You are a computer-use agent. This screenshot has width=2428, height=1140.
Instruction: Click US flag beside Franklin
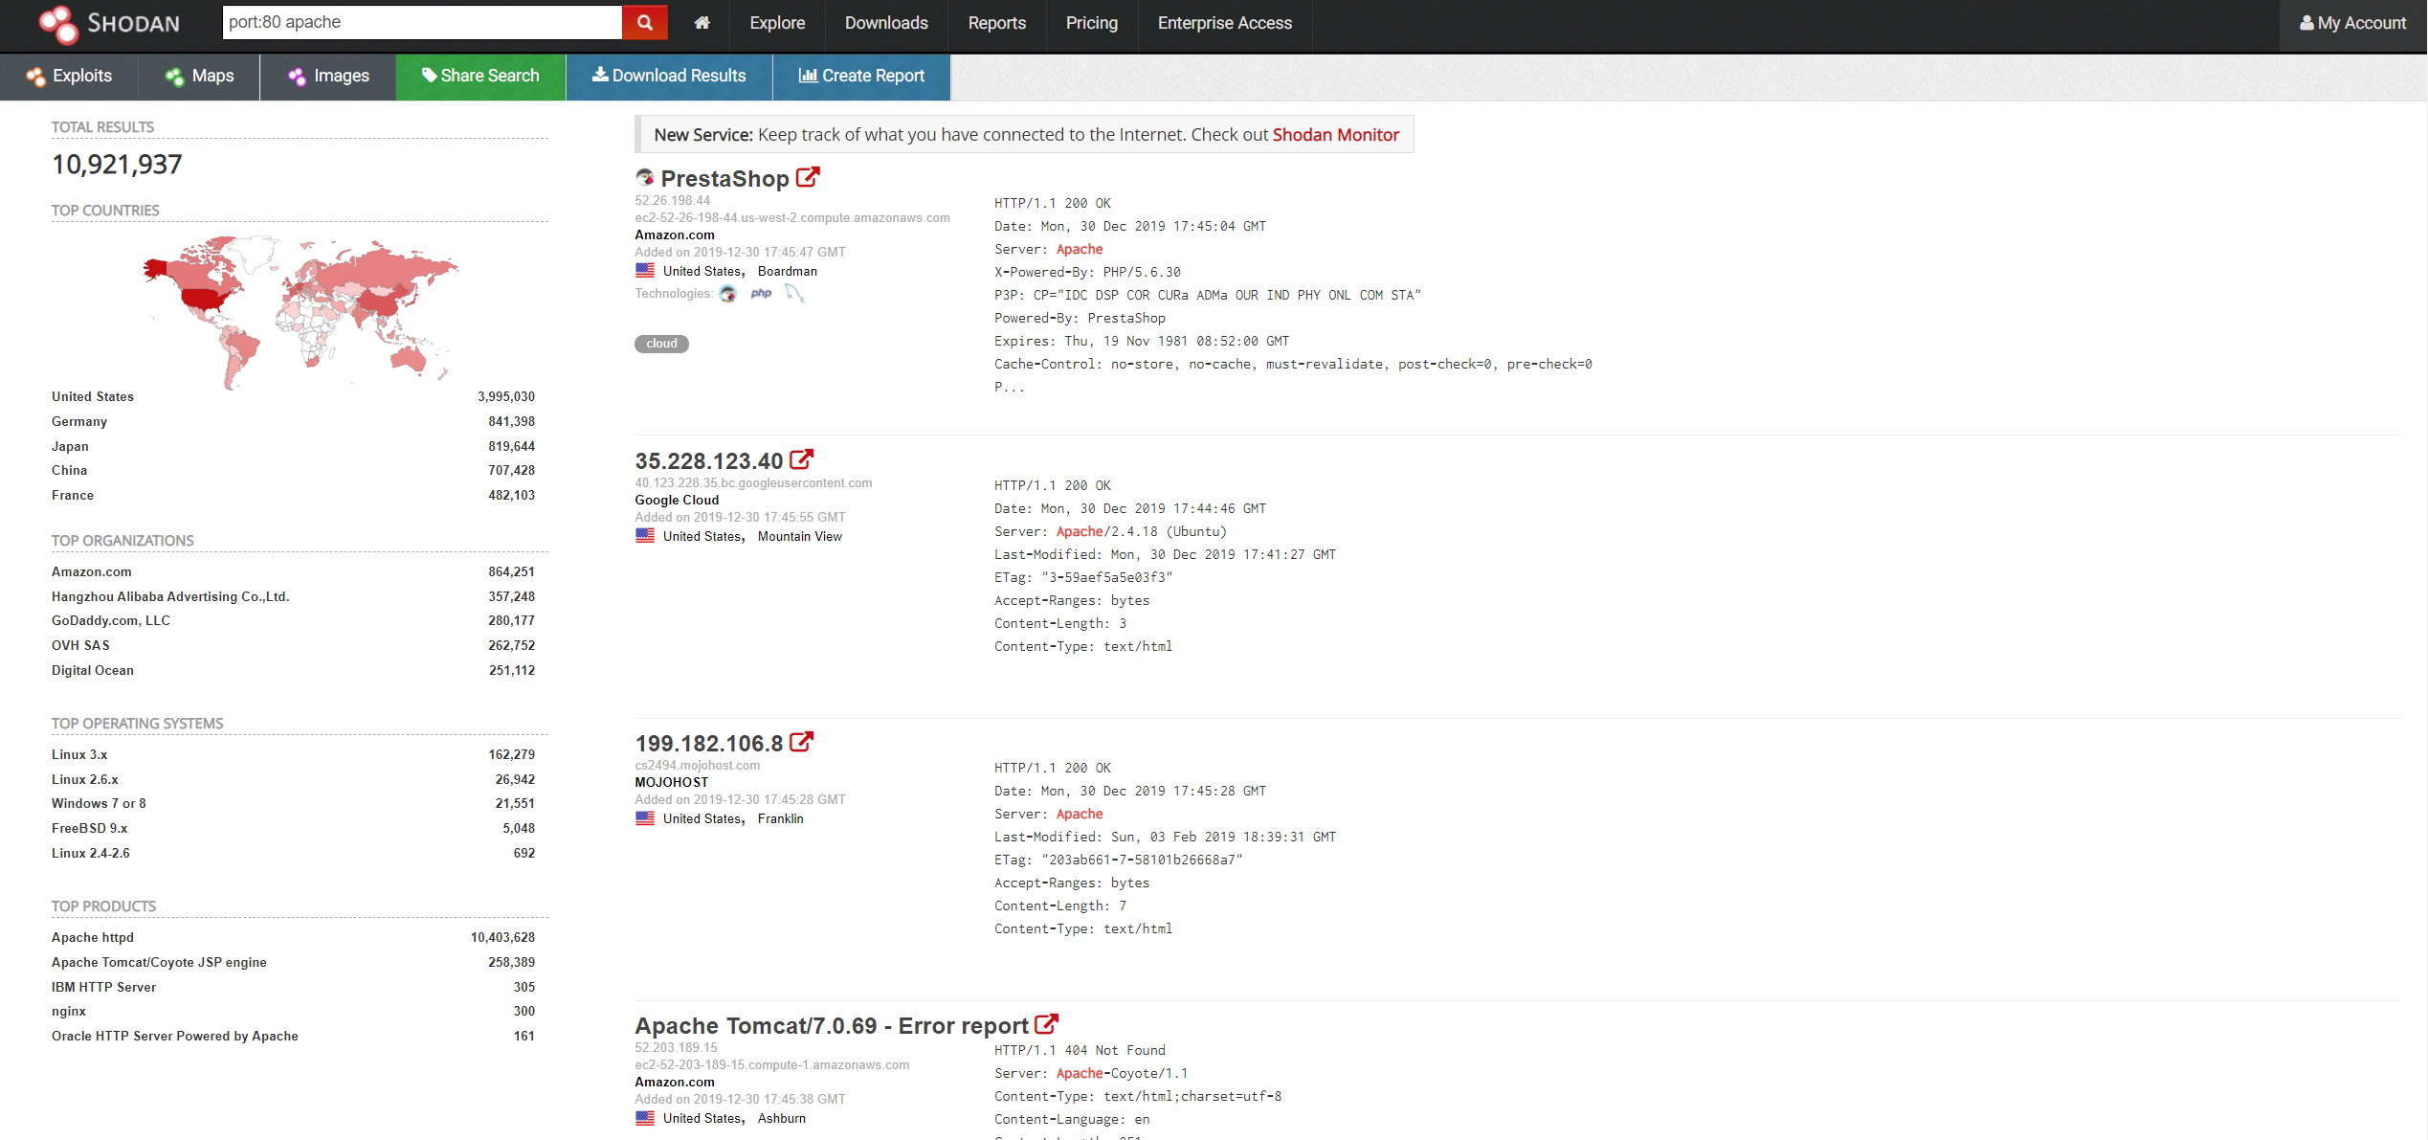pyautogui.click(x=645, y=818)
